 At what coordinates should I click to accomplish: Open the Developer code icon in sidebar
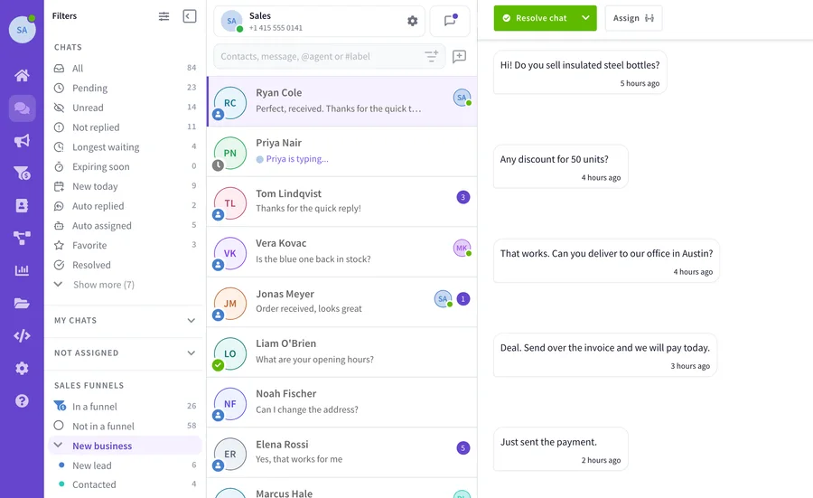(x=22, y=335)
